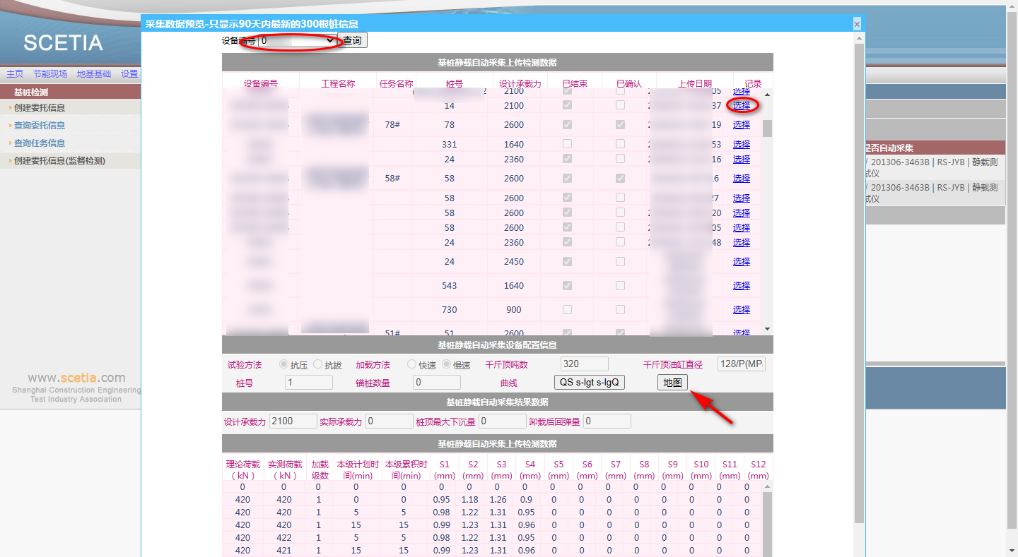1018x557 pixels.
Task: Go to 地基基础 in top navigation
Action: click(x=94, y=74)
